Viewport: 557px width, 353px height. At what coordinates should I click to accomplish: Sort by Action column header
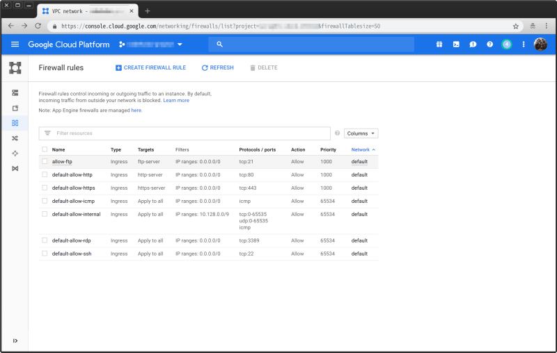pos(298,149)
